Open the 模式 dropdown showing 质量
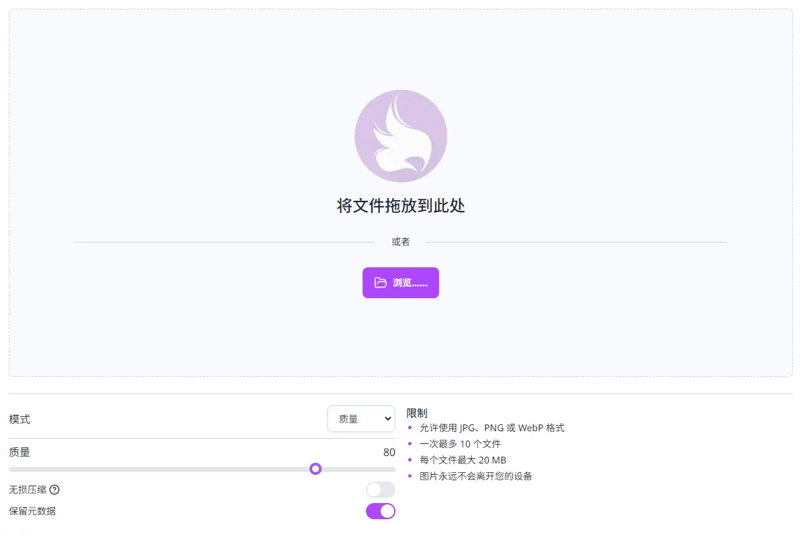 point(360,419)
